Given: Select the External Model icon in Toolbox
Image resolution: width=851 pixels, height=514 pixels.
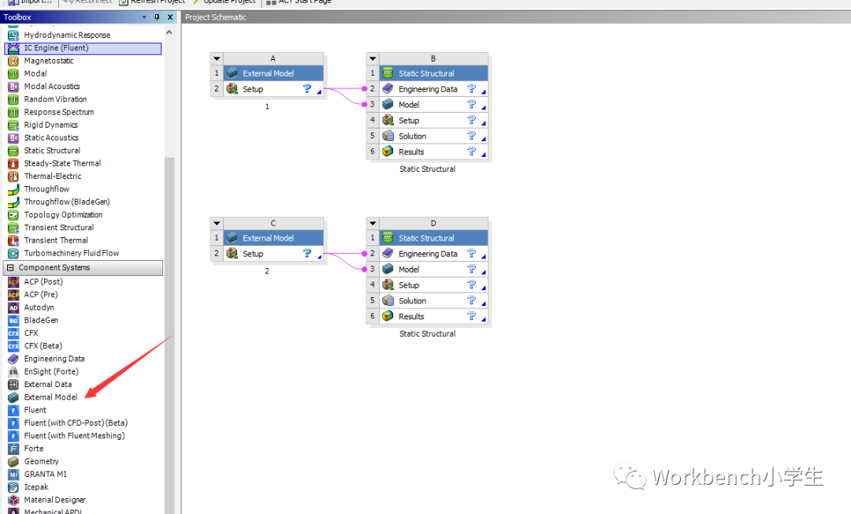Looking at the screenshot, I should (x=13, y=397).
